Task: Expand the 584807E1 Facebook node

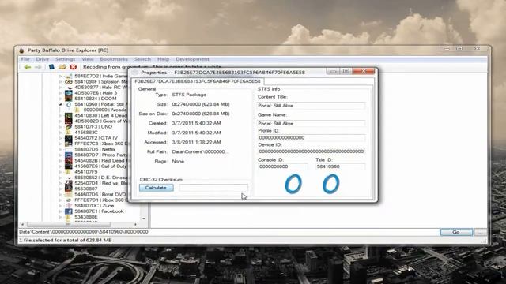Action: [x=60, y=211]
